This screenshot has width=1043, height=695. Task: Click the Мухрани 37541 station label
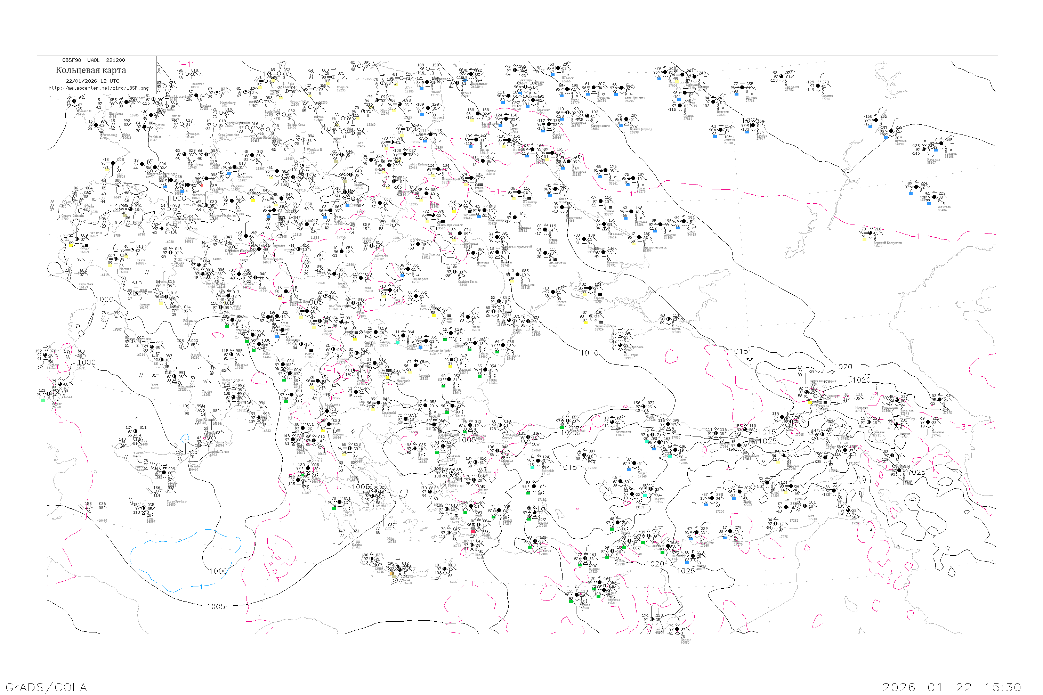861,409
